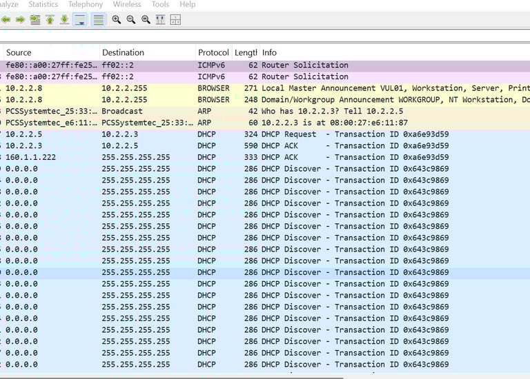530x379 pixels.
Task: Sort by the Source column header
Action: point(51,52)
